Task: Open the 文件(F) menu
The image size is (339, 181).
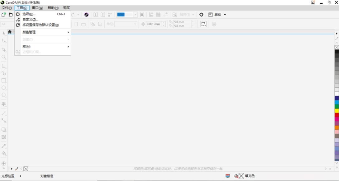Action: point(7,8)
